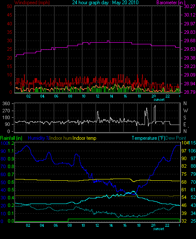The image size is (196, 239).
Task: Click the "Dew Point" legend label
Action: 176,138
